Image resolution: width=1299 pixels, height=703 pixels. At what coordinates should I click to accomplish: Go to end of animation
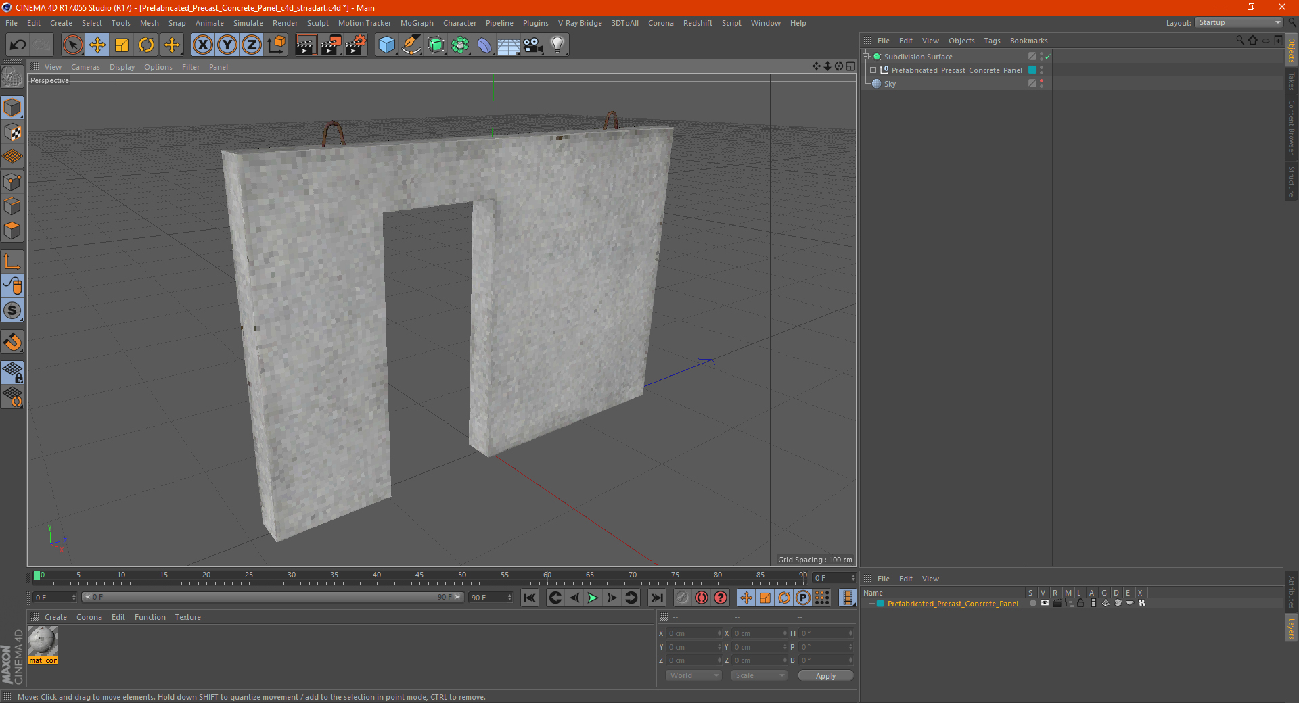[656, 598]
